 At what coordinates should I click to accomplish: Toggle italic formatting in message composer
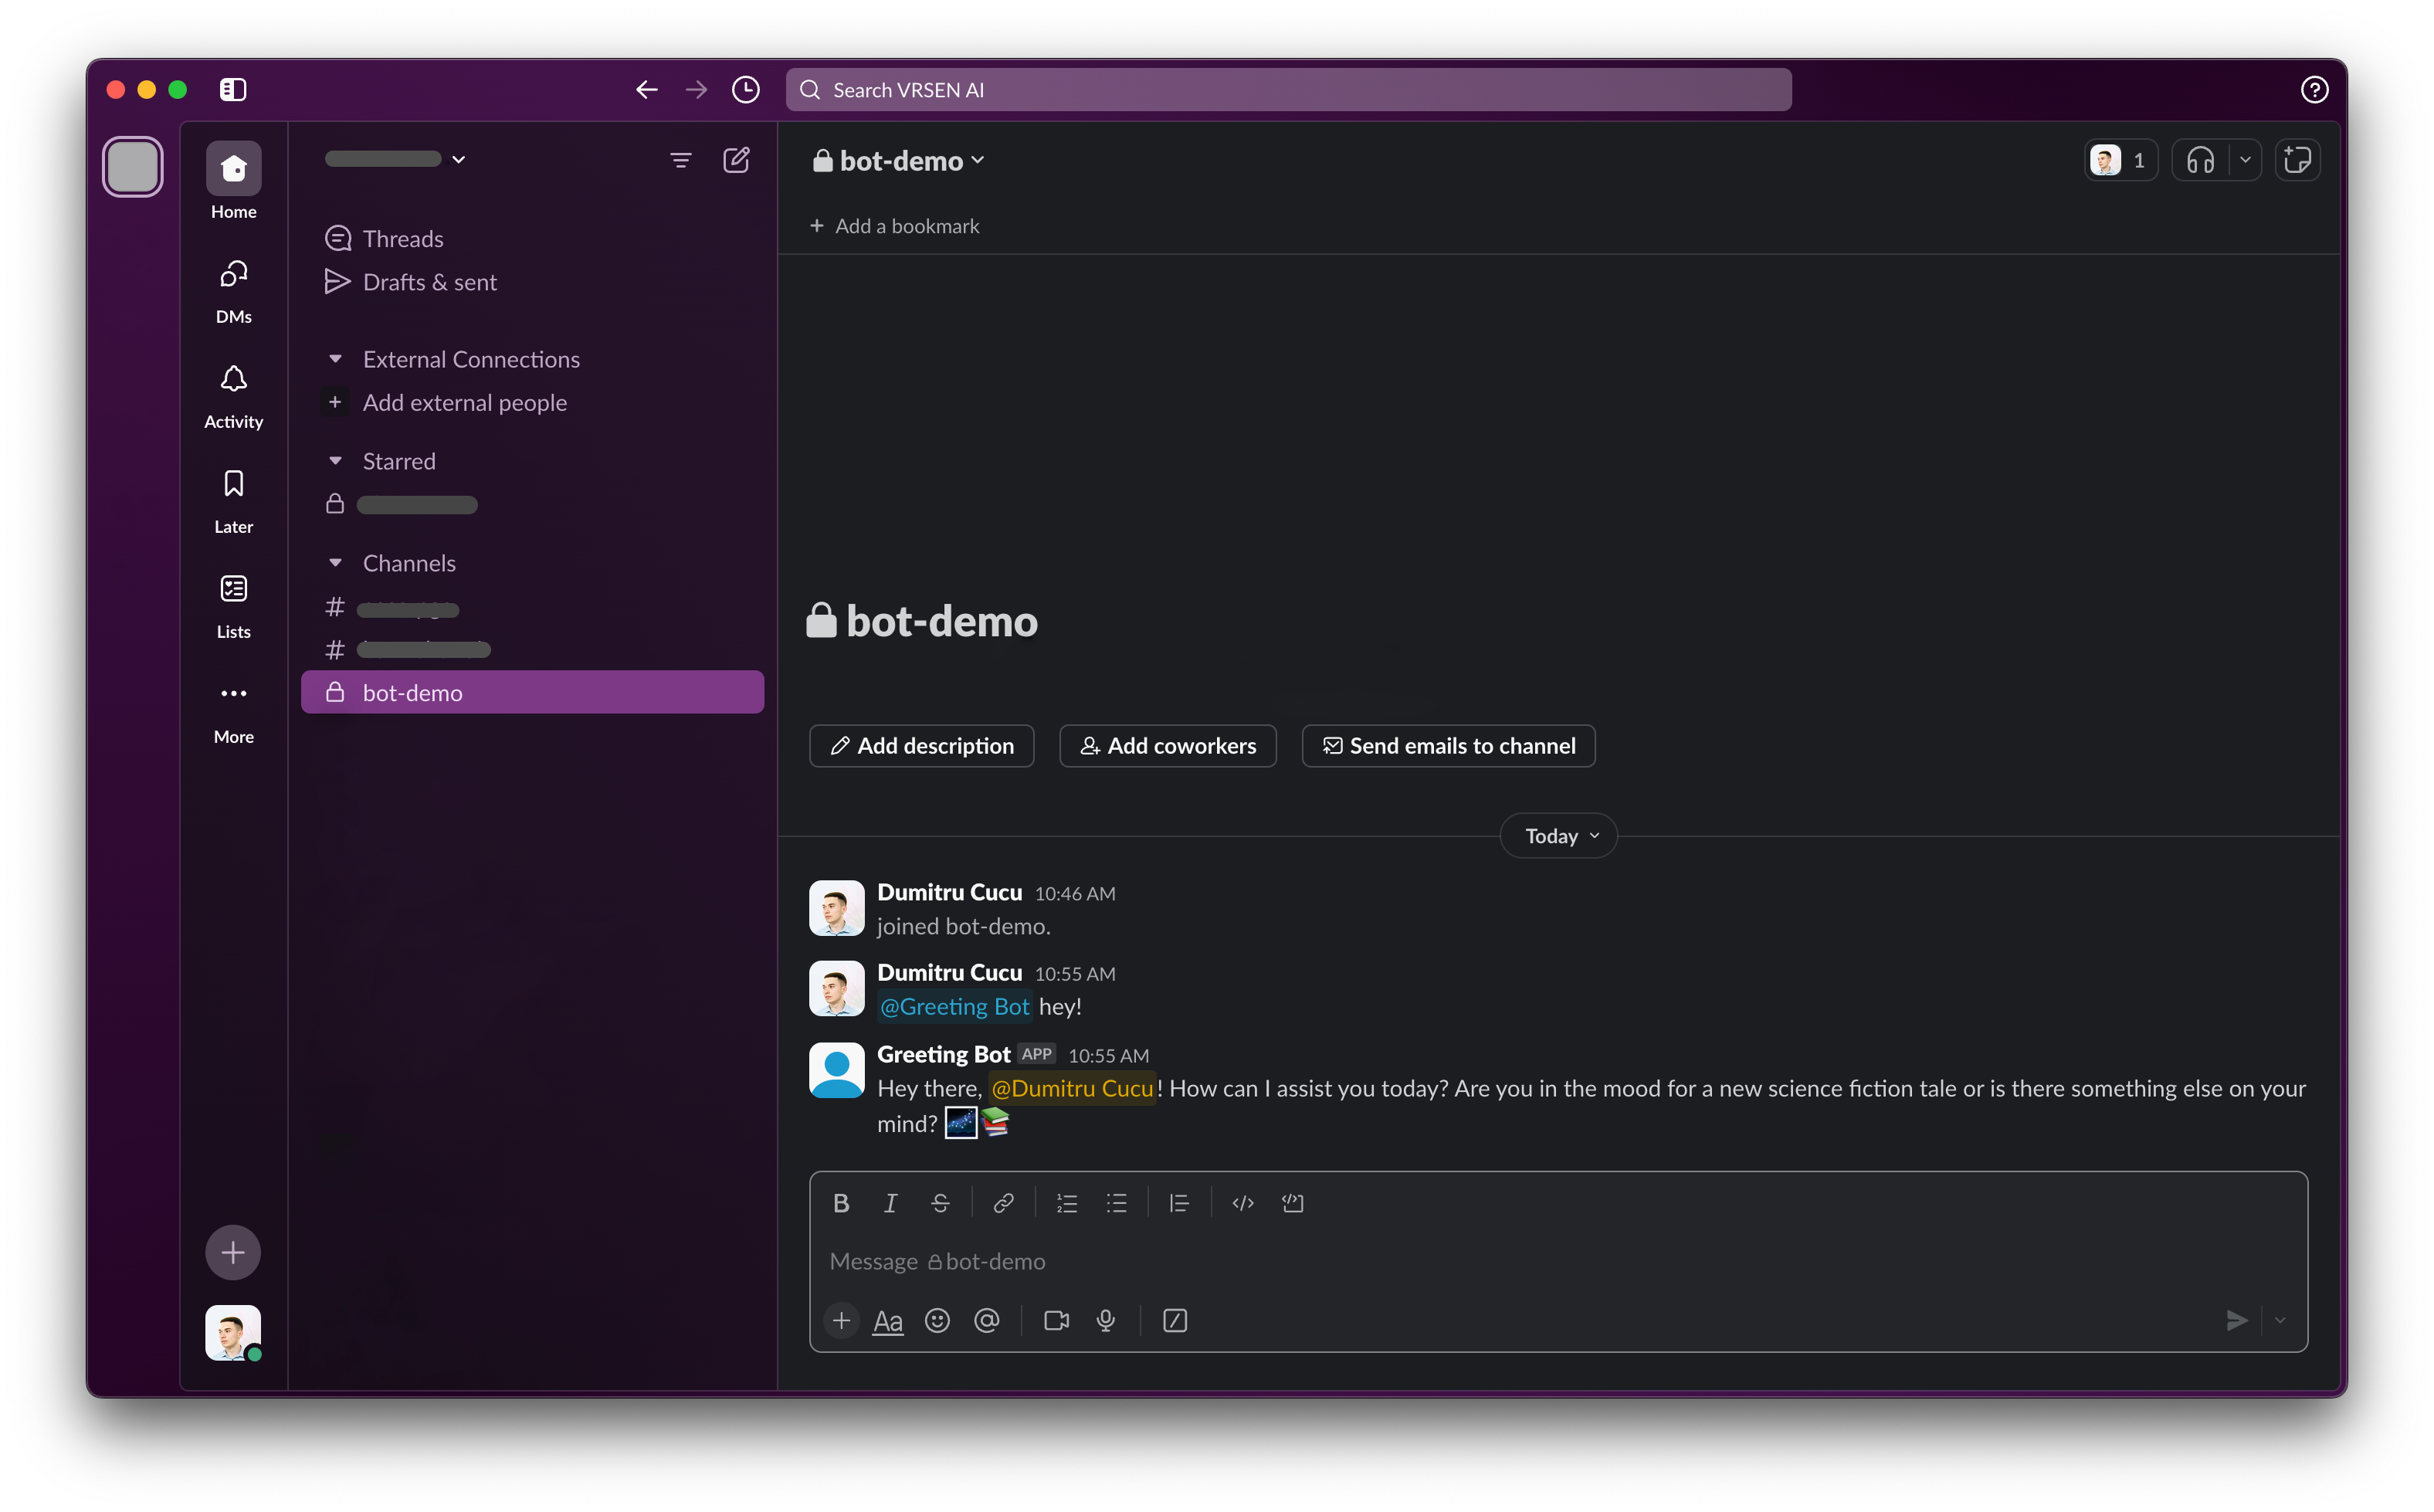[x=890, y=1203]
